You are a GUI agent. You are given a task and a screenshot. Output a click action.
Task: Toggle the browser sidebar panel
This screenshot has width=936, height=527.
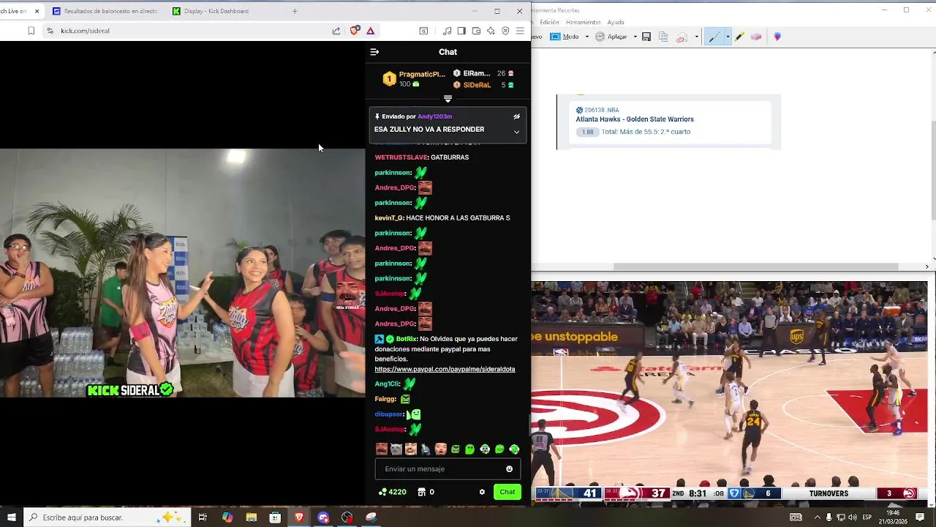461,31
